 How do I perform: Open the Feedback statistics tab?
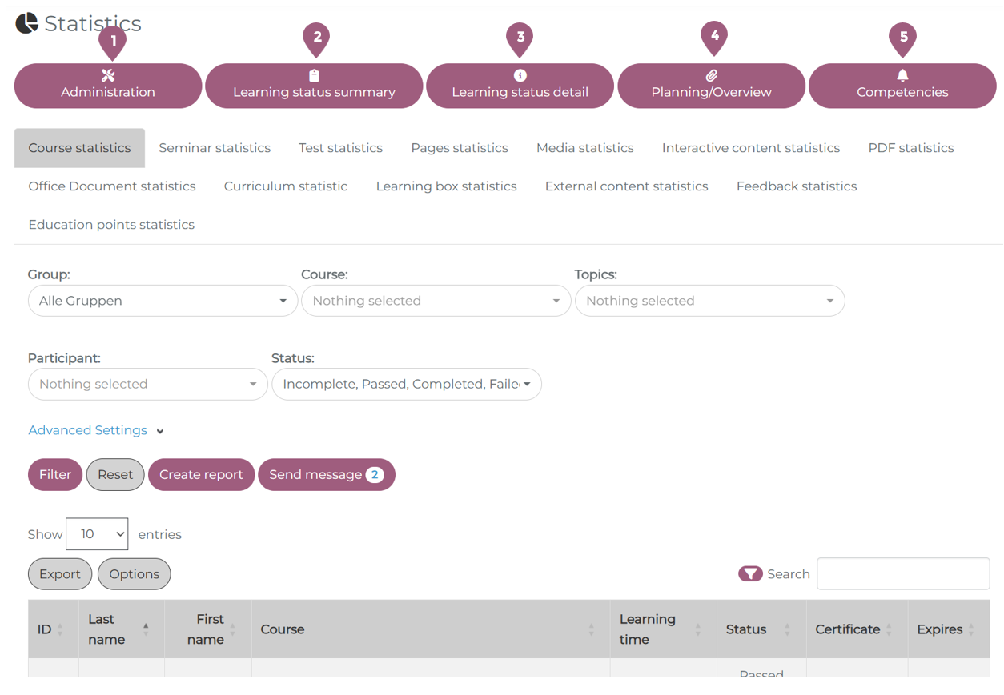coord(796,186)
